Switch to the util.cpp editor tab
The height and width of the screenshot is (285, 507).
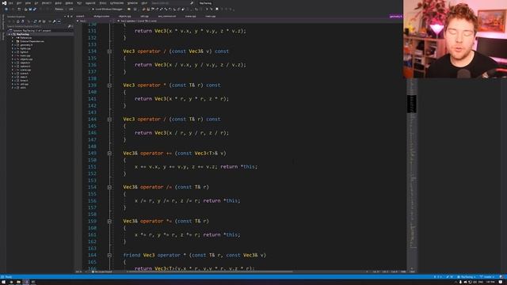[x=144, y=16]
